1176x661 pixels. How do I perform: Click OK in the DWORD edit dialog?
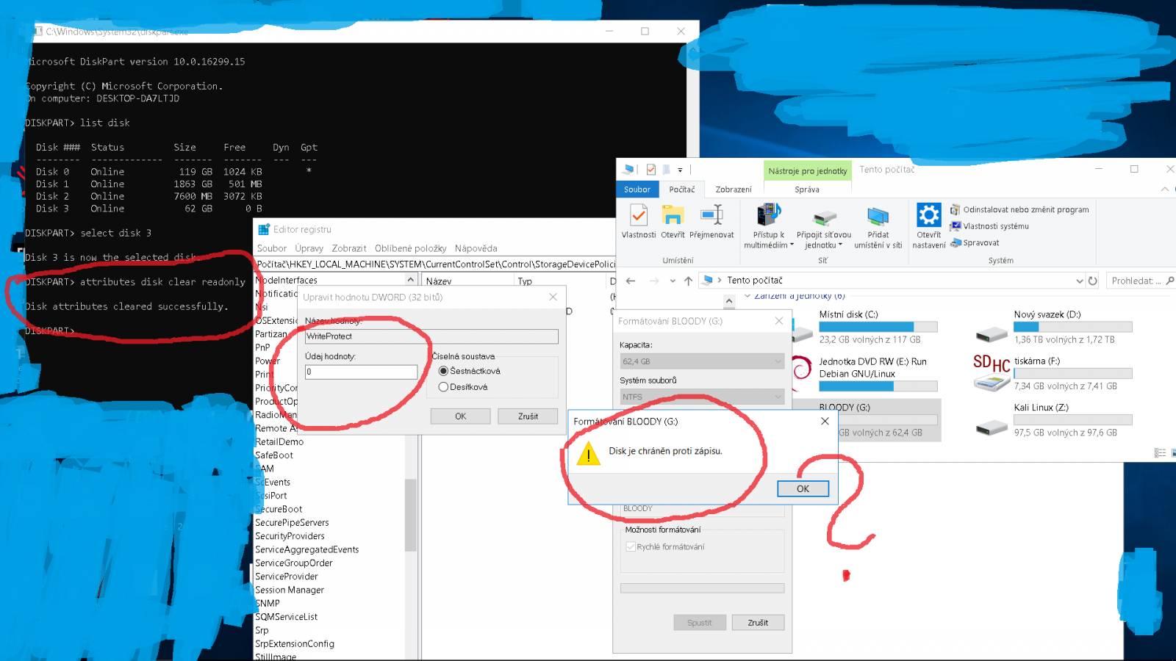pos(460,416)
